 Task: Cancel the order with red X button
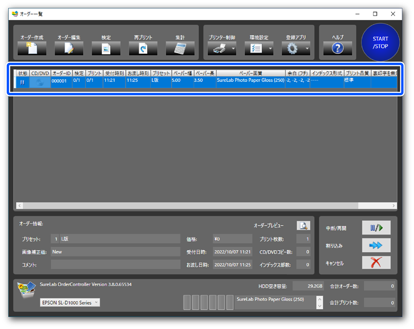pos(376,263)
